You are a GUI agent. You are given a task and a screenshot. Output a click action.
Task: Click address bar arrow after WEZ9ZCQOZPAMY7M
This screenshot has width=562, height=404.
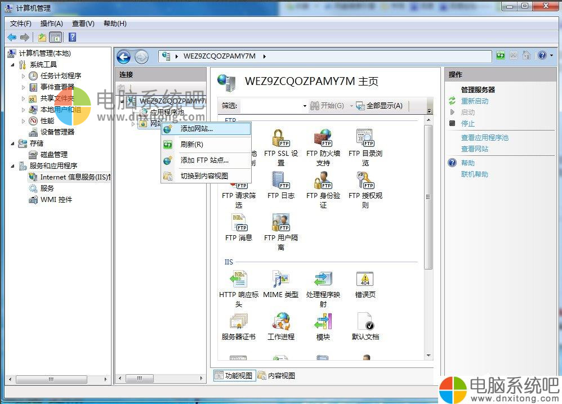[265, 56]
